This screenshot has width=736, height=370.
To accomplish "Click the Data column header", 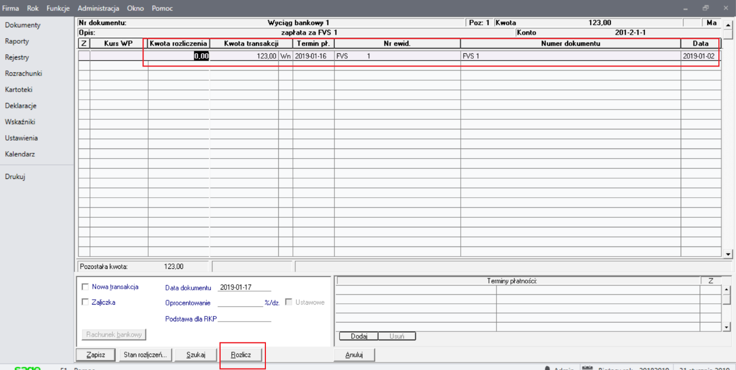I will pyautogui.click(x=701, y=44).
